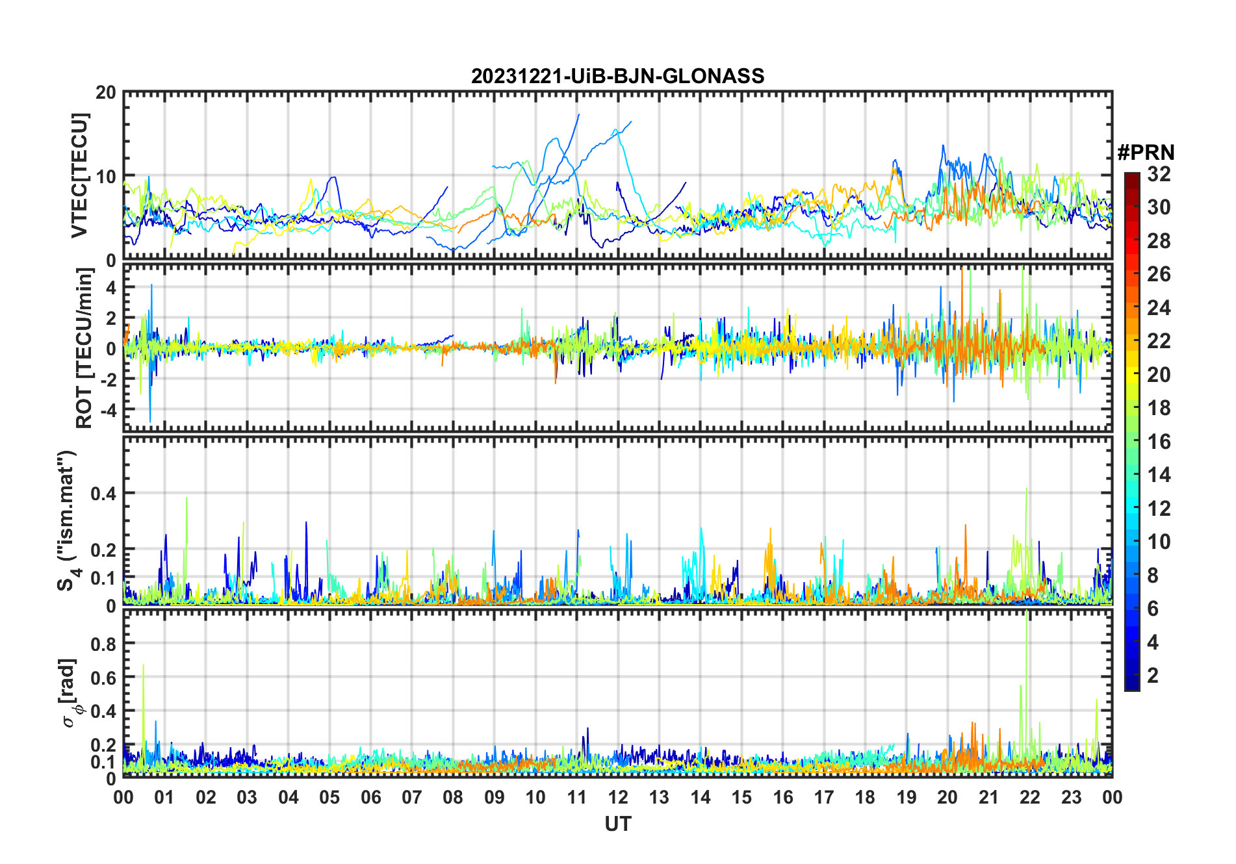1236x864 pixels.
Task: Click x-axis tick label 12
Action: tap(617, 797)
